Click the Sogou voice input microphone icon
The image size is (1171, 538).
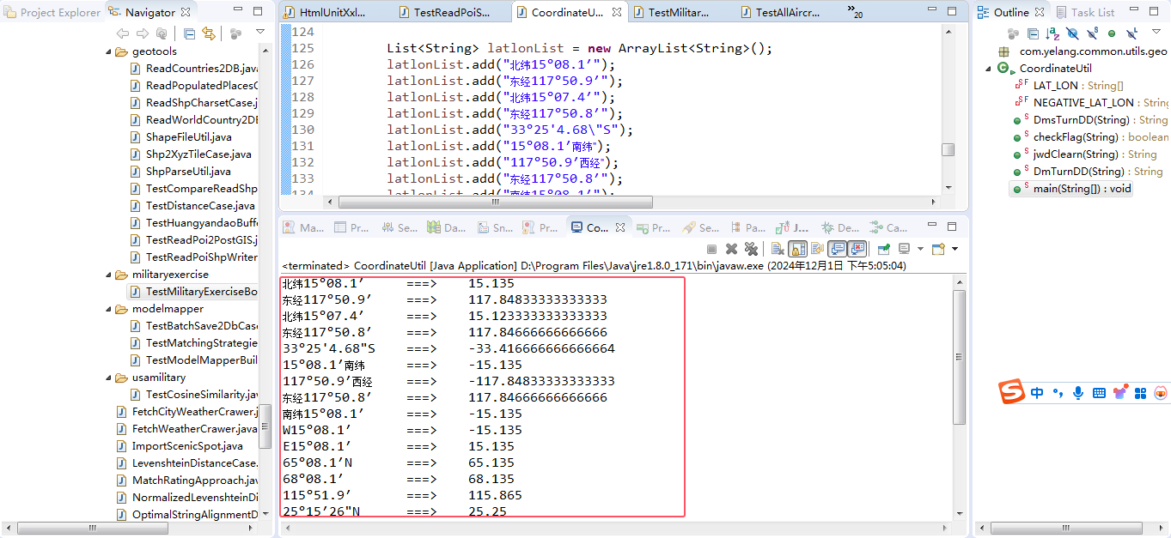coord(1078,393)
